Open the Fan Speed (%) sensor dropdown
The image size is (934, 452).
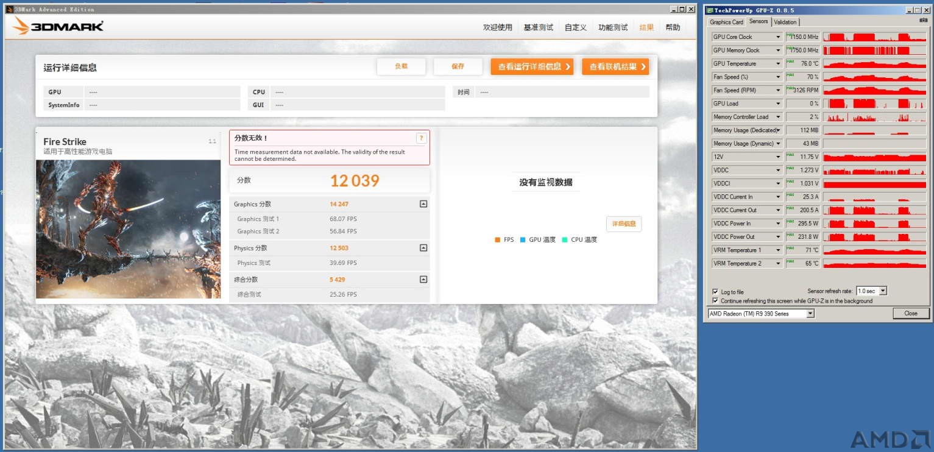778,77
